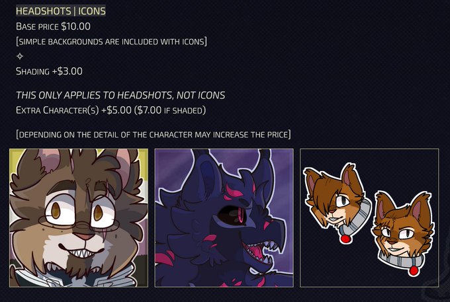The height and width of the screenshot is (302, 450).
Task: Click the simple backgrounds included note
Action: point(111,42)
